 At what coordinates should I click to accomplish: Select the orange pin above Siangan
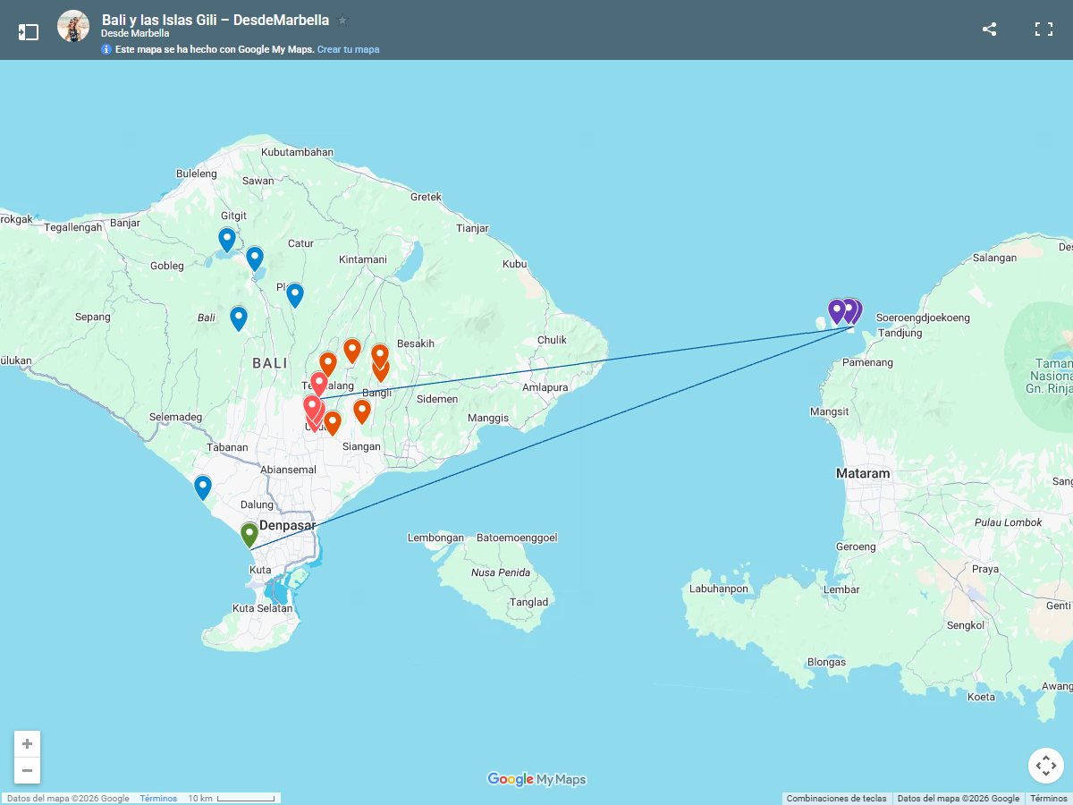tap(362, 411)
